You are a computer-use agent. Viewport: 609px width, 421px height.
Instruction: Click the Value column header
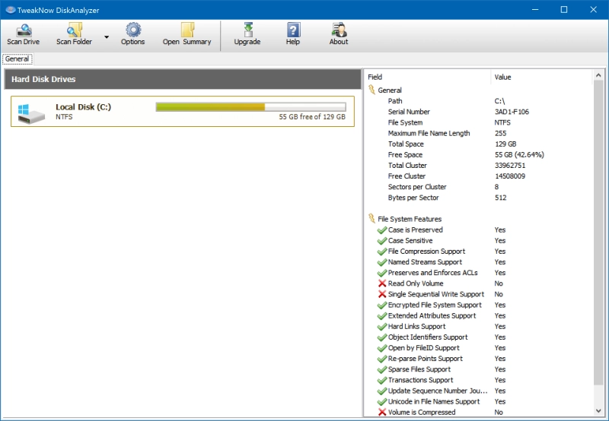point(541,78)
